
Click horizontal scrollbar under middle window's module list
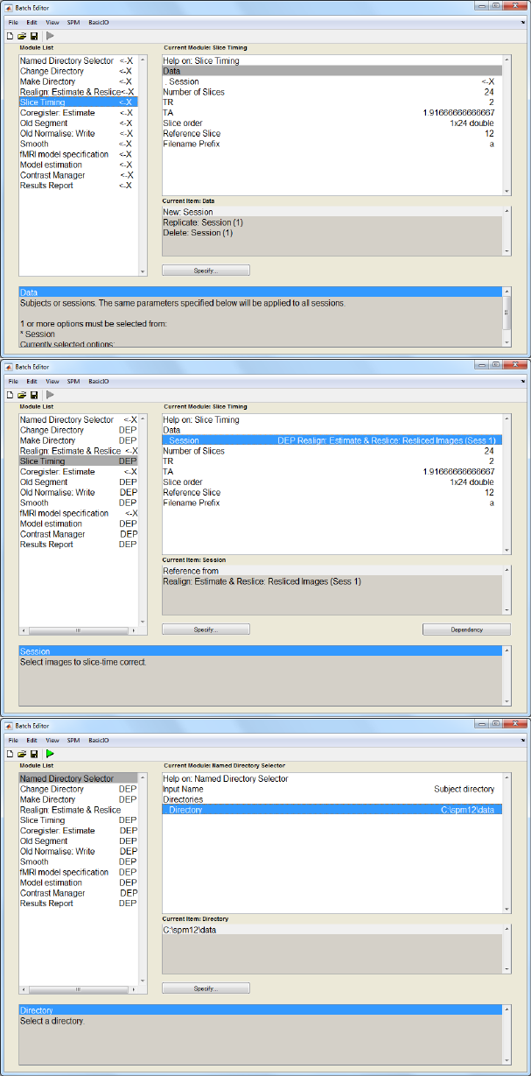pyautogui.click(x=78, y=630)
